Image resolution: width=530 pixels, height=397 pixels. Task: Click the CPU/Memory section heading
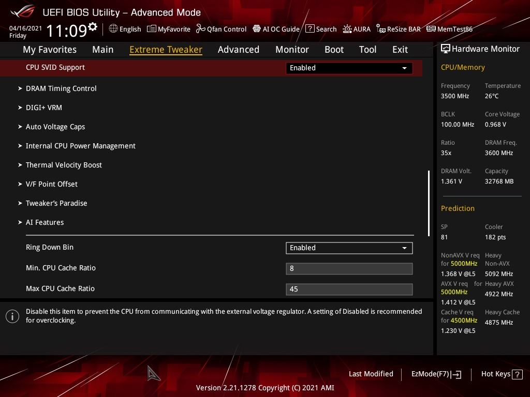pyautogui.click(x=463, y=67)
